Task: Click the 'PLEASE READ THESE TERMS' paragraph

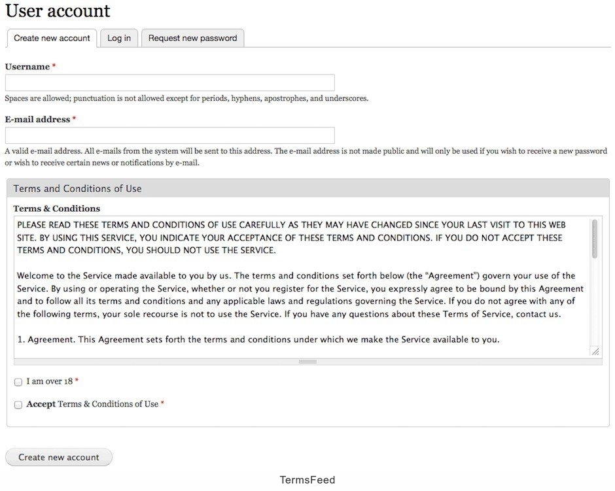Action: tap(291, 237)
